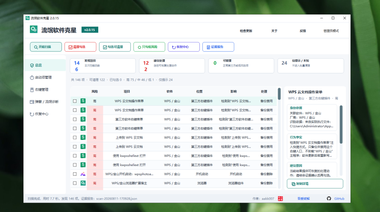The width and height of the screenshot is (380, 212).
Task: Tick the second 使用 kwpsshellext 打开 checkbox
Action: pyautogui.click(x=75, y=165)
